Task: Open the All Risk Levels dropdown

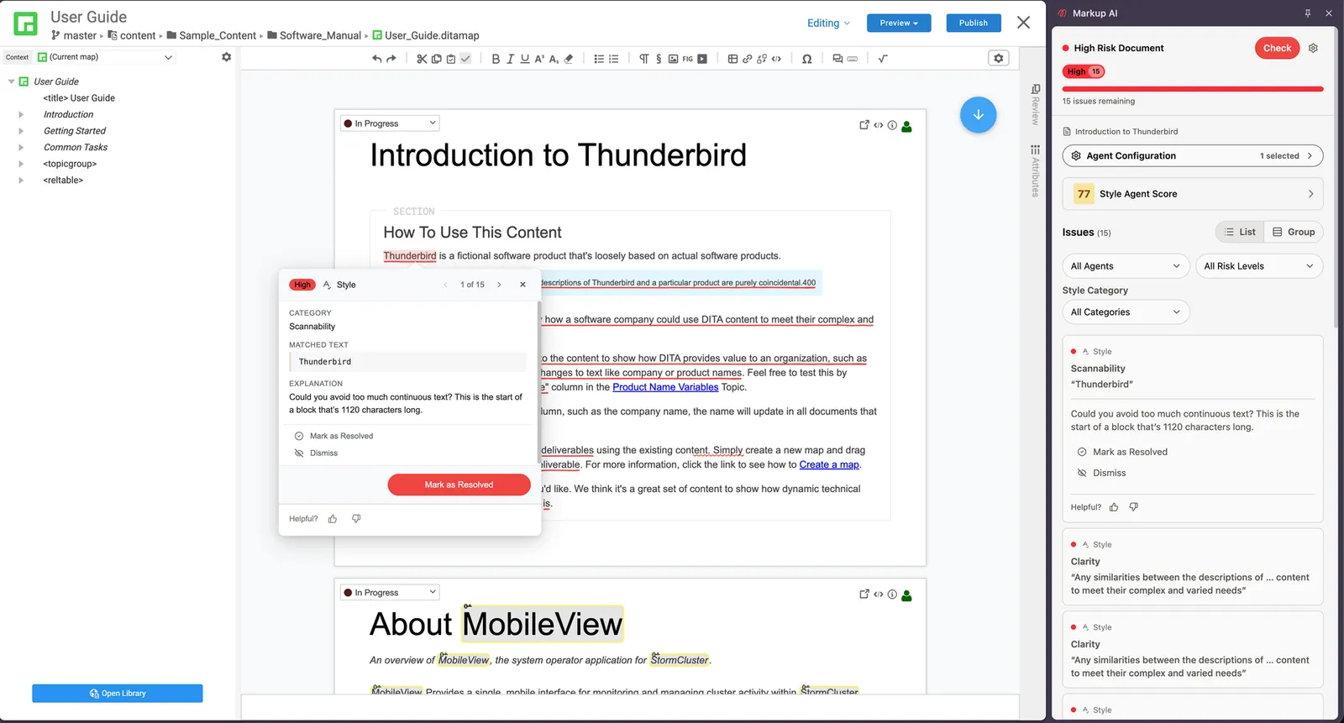Action: click(1259, 266)
